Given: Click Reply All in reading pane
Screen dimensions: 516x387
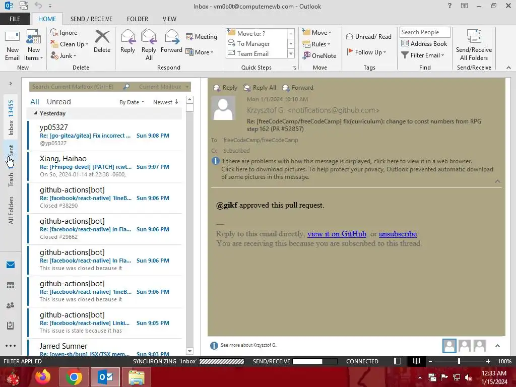Looking at the screenshot, I should tap(260, 88).
